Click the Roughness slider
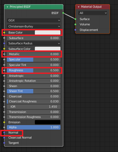118x152 pixels. [34, 70]
